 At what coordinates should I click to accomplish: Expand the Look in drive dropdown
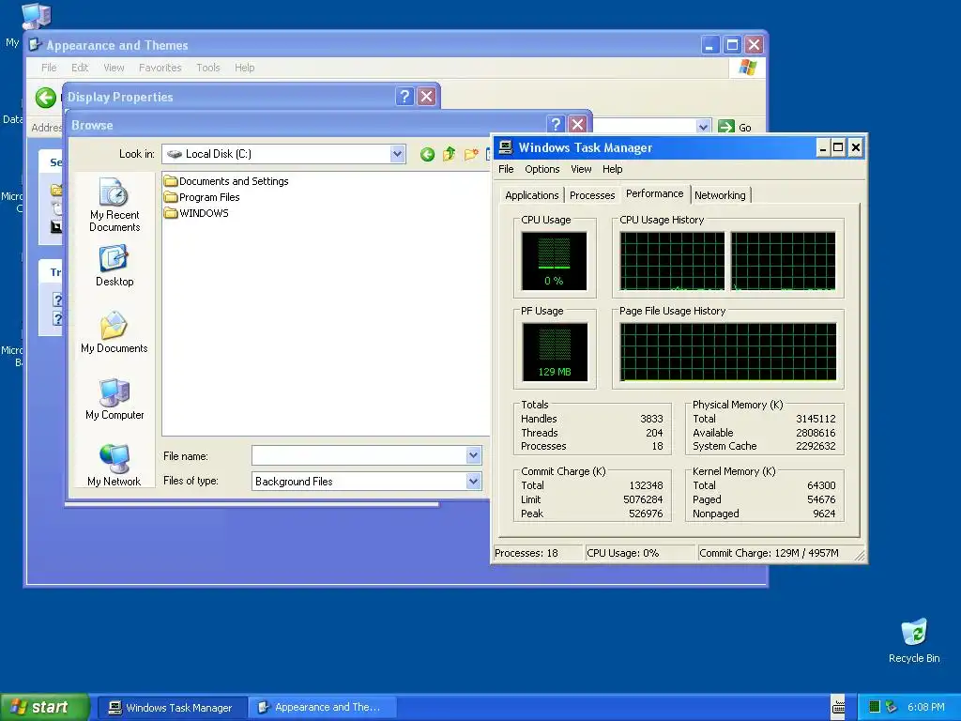point(397,154)
